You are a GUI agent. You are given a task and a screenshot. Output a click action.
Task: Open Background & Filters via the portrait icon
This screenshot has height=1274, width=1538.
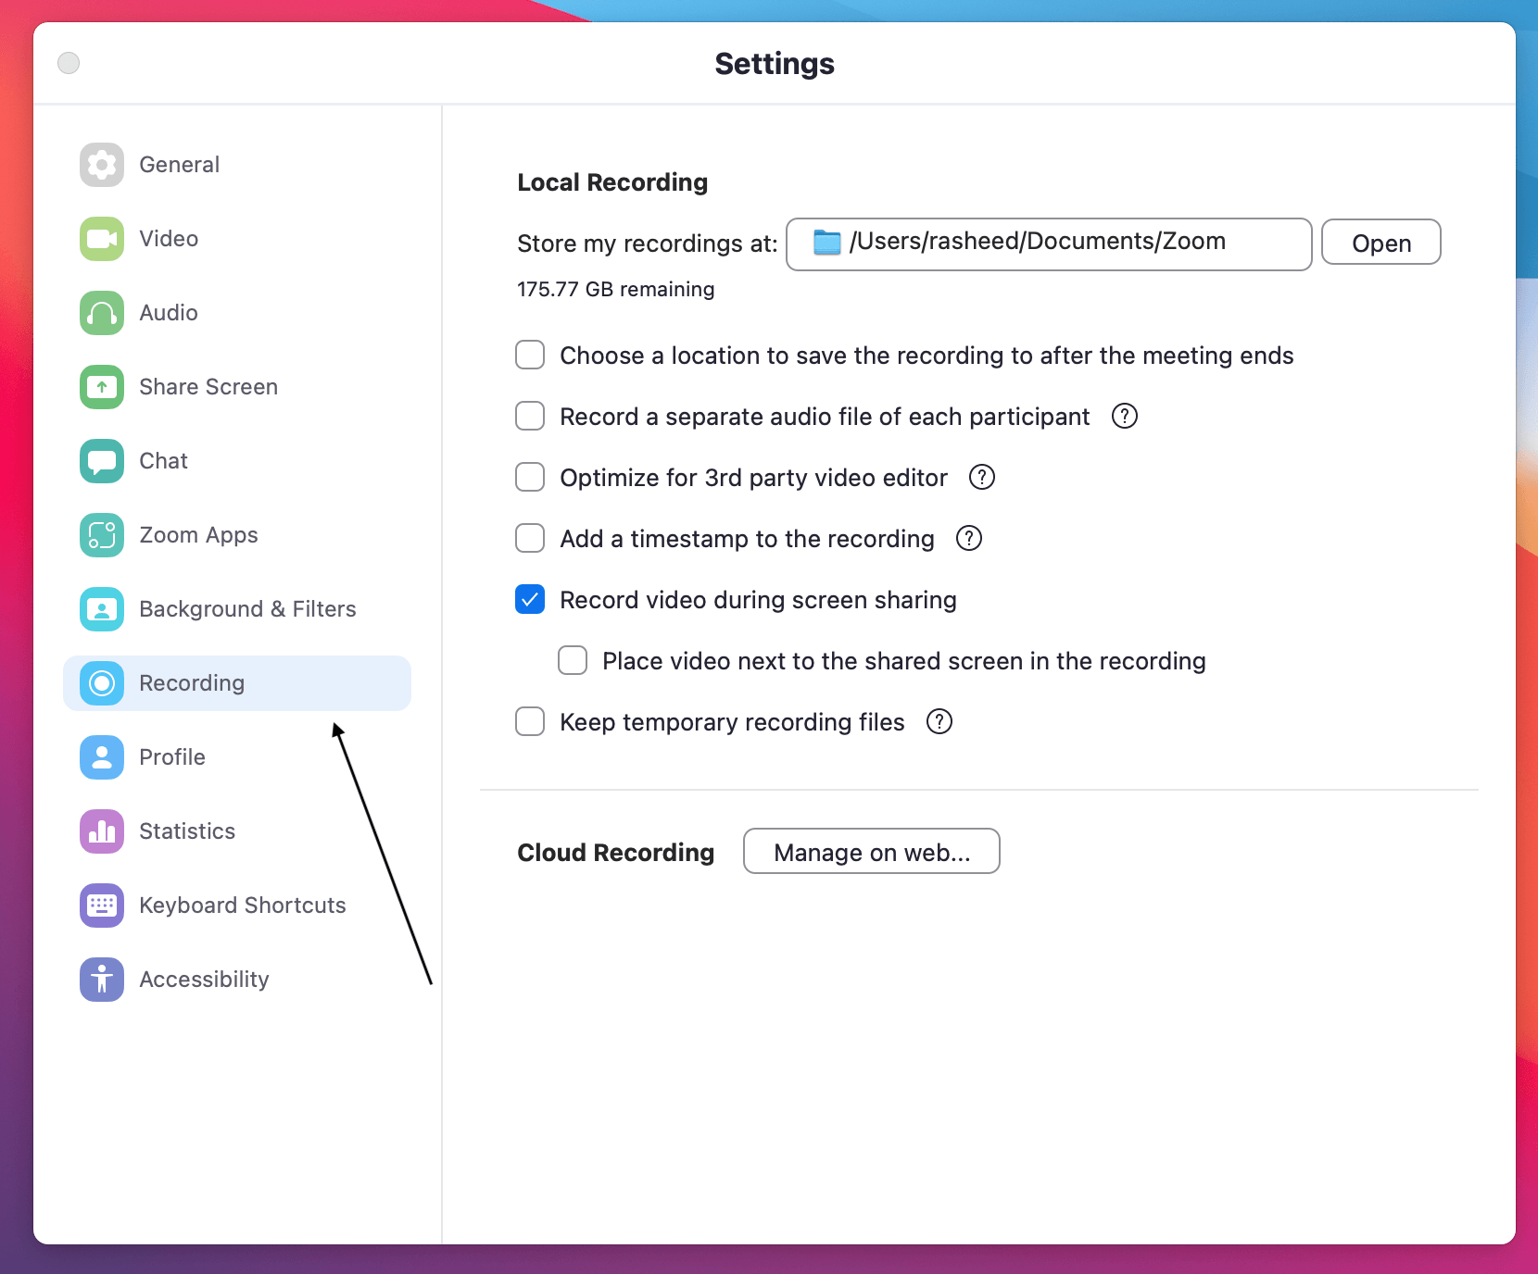pyautogui.click(x=100, y=609)
